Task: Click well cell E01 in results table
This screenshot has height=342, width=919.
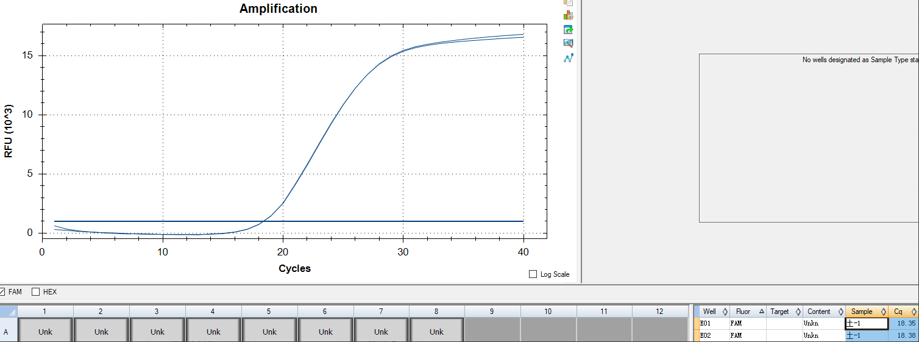Action: click(714, 324)
